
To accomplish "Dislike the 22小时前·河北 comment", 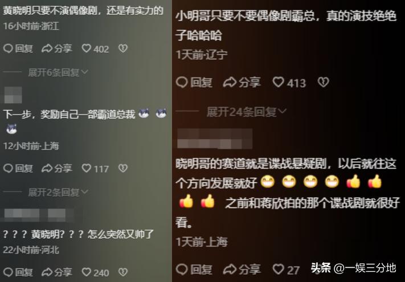I will click(x=123, y=272).
